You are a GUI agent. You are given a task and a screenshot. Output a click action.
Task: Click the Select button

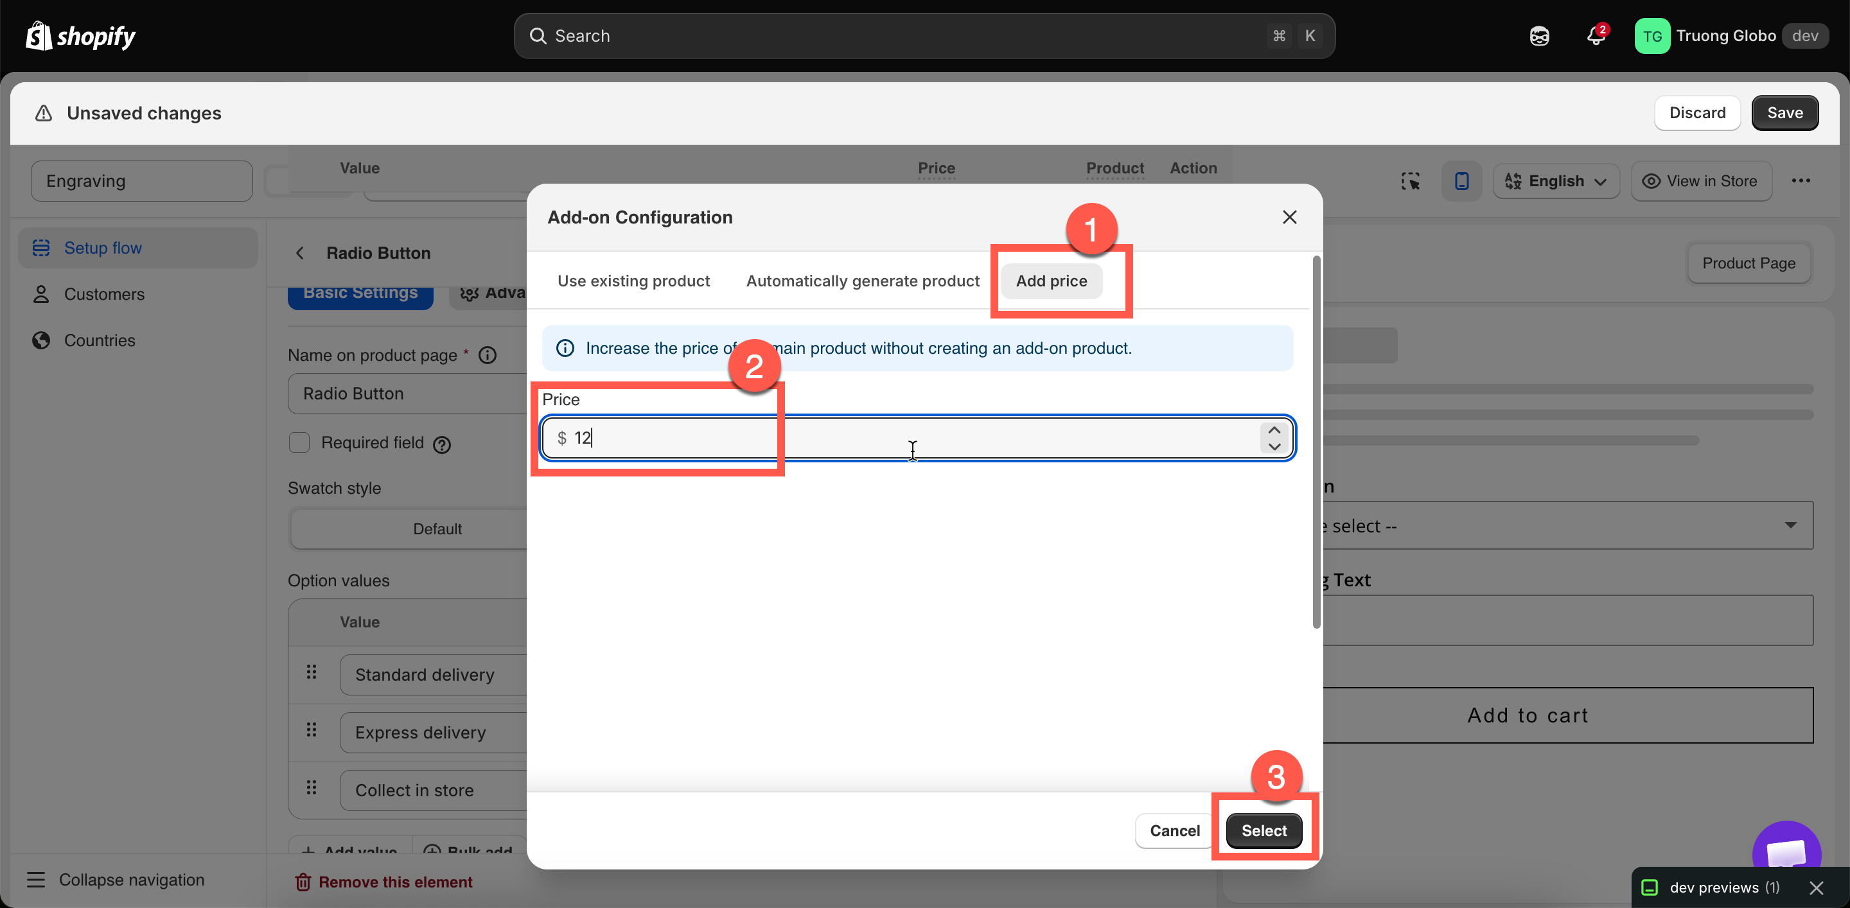pyautogui.click(x=1264, y=831)
